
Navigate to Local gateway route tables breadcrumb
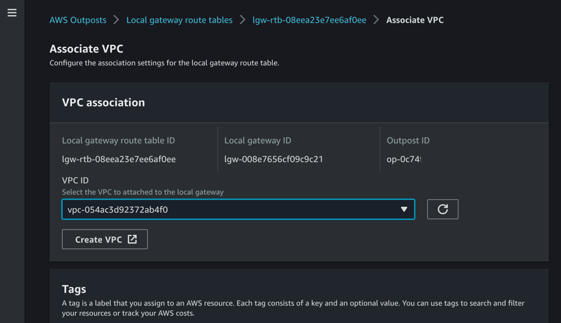[179, 20]
